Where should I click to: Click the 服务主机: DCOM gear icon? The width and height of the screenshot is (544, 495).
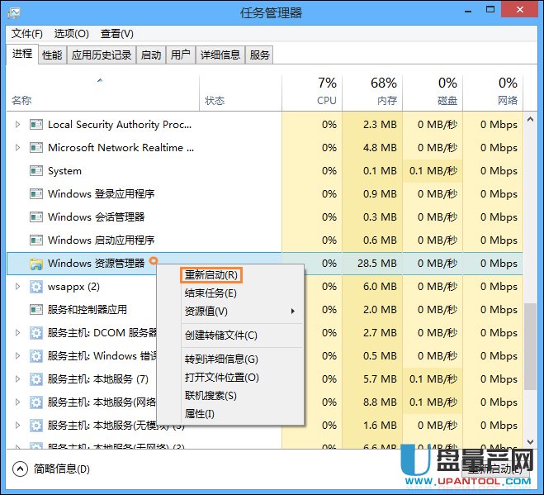pos(36,333)
